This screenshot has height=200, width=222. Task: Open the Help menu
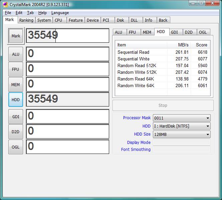tap(42, 13)
